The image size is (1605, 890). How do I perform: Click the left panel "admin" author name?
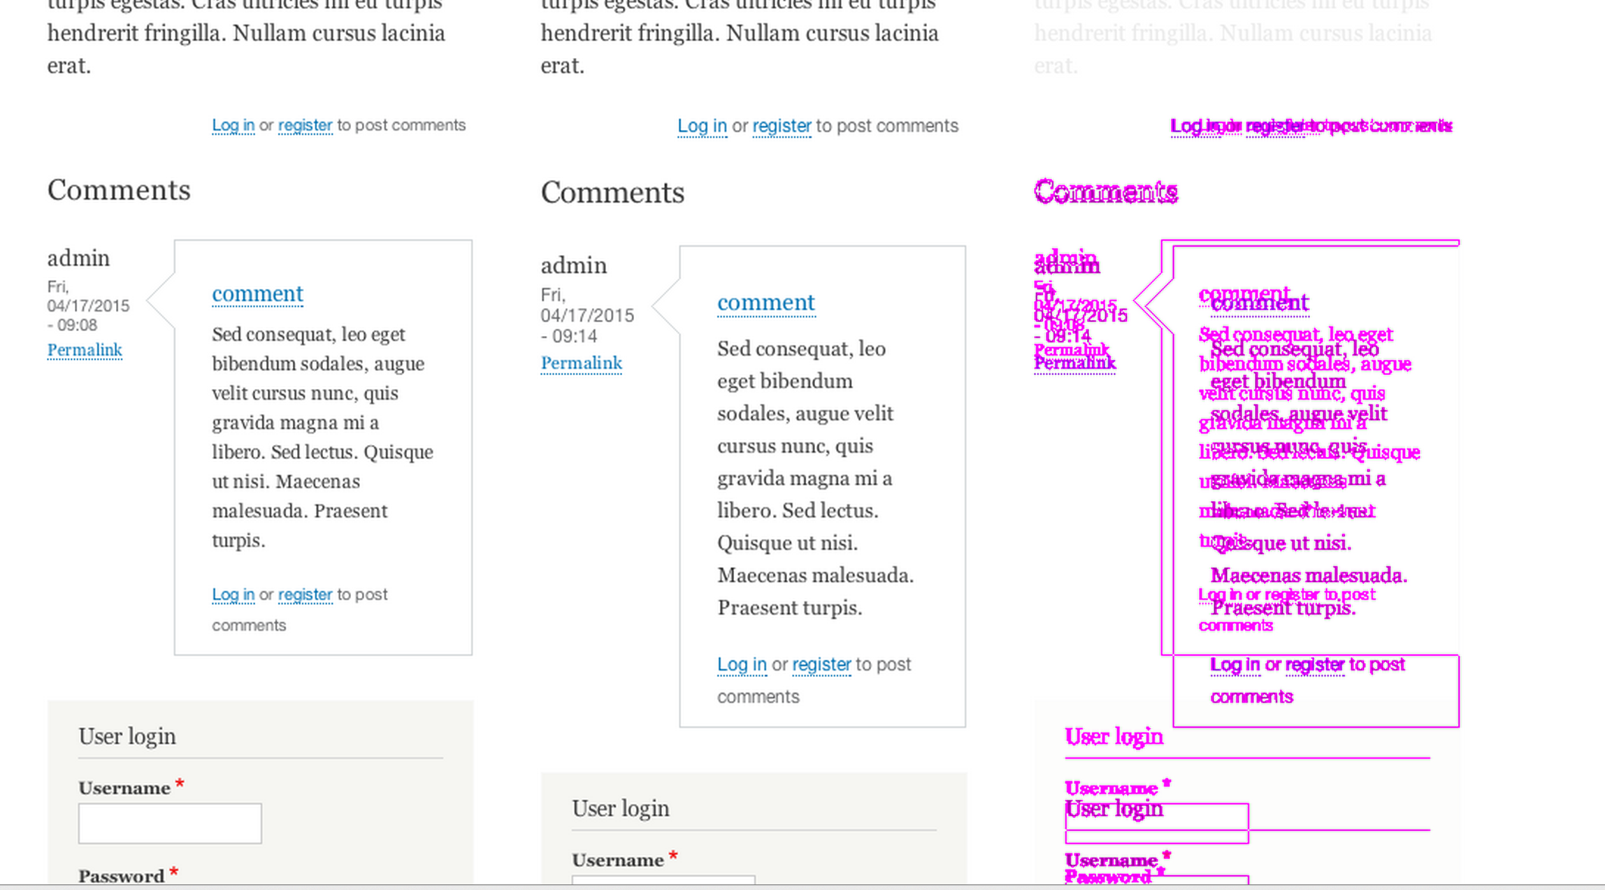(x=78, y=258)
